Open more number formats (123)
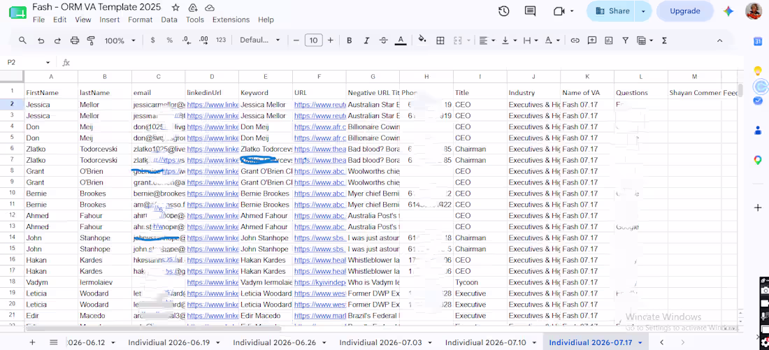This screenshot has width=769, height=350. click(x=221, y=41)
